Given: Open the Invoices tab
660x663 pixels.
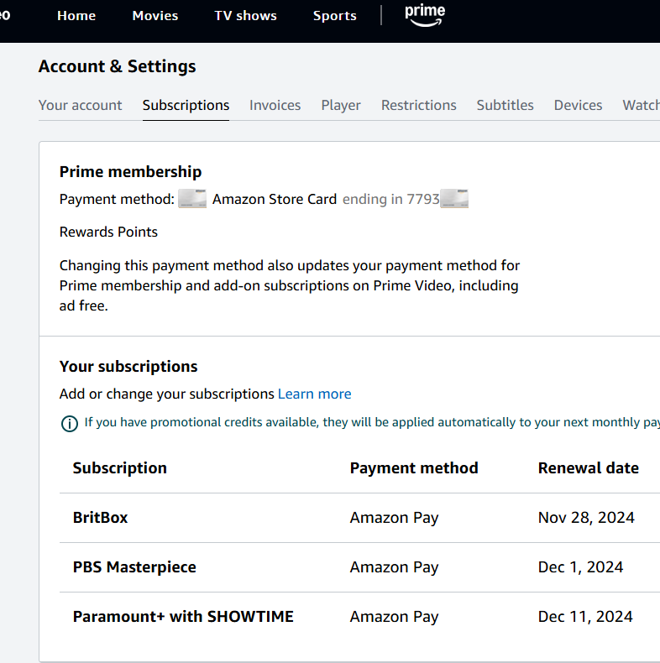Looking at the screenshot, I should click(x=275, y=105).
